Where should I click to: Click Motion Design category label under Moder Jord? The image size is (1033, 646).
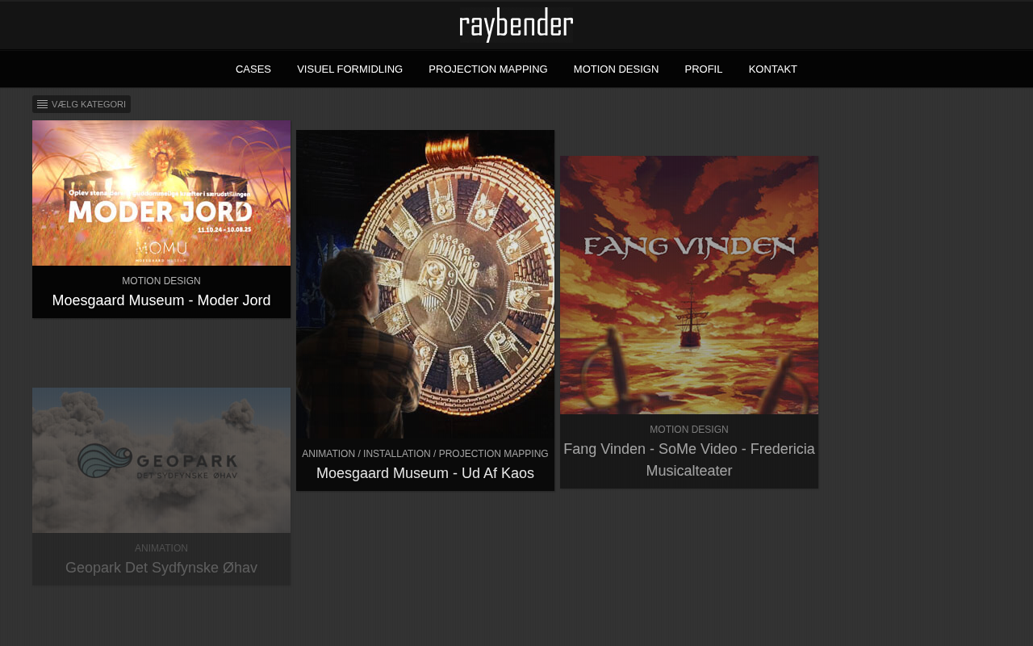click(x=161, y=281)
